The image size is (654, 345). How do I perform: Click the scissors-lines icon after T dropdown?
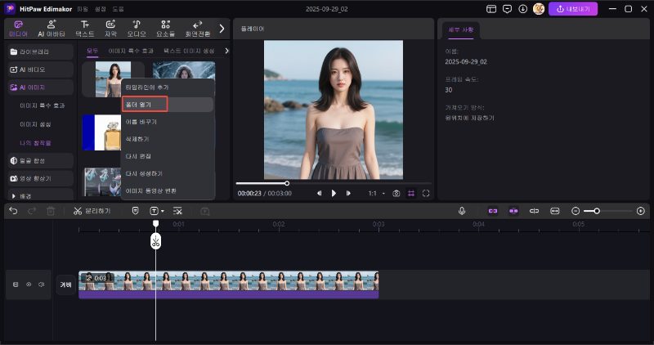[x=177, y=211]
